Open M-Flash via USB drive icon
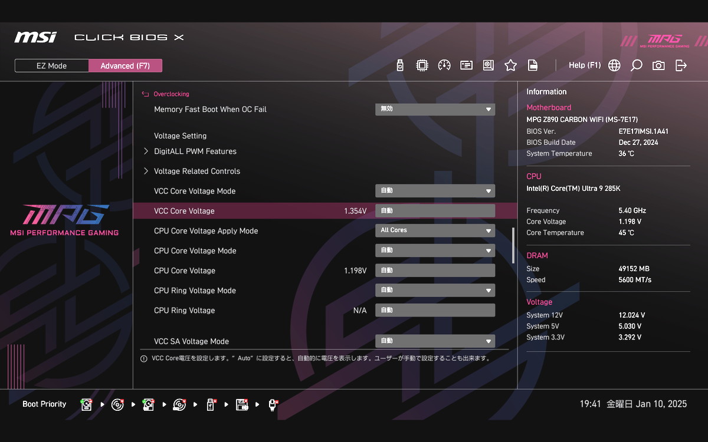Viewport: 708px width, 442px height. [400, 65]
